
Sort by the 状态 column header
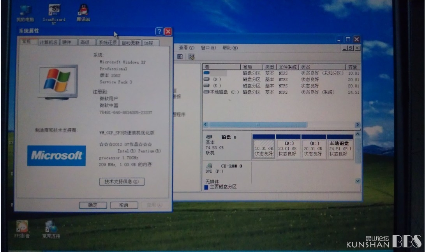322,67
